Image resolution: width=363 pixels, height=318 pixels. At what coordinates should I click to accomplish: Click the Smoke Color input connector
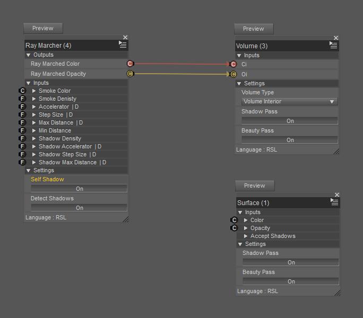click(22, 91)
